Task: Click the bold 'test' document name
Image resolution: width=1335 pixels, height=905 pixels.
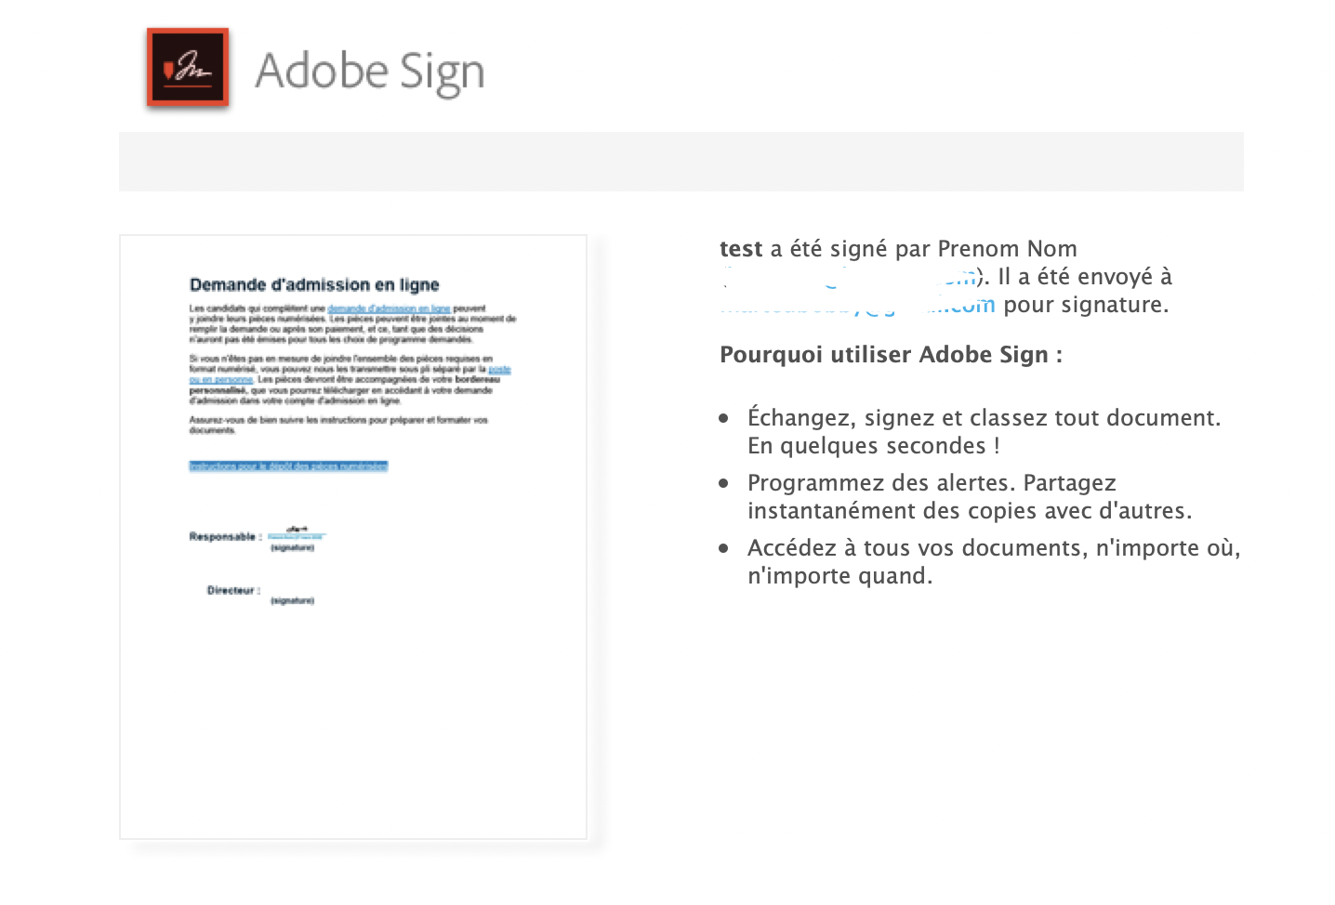Action: 741,249
